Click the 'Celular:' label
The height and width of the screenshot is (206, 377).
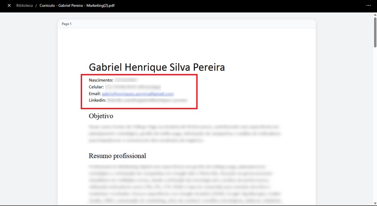tap(96, 87)
